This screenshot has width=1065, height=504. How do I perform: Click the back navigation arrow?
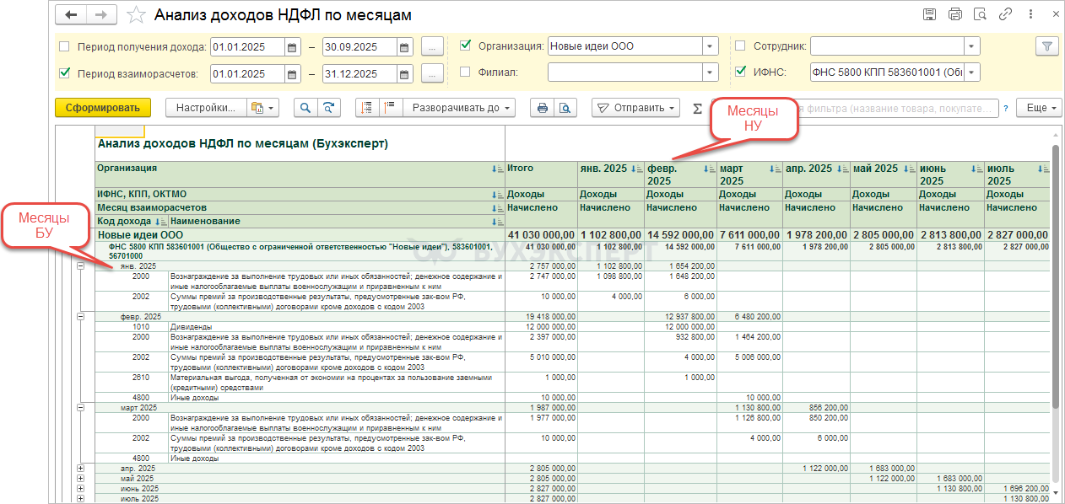72,15
